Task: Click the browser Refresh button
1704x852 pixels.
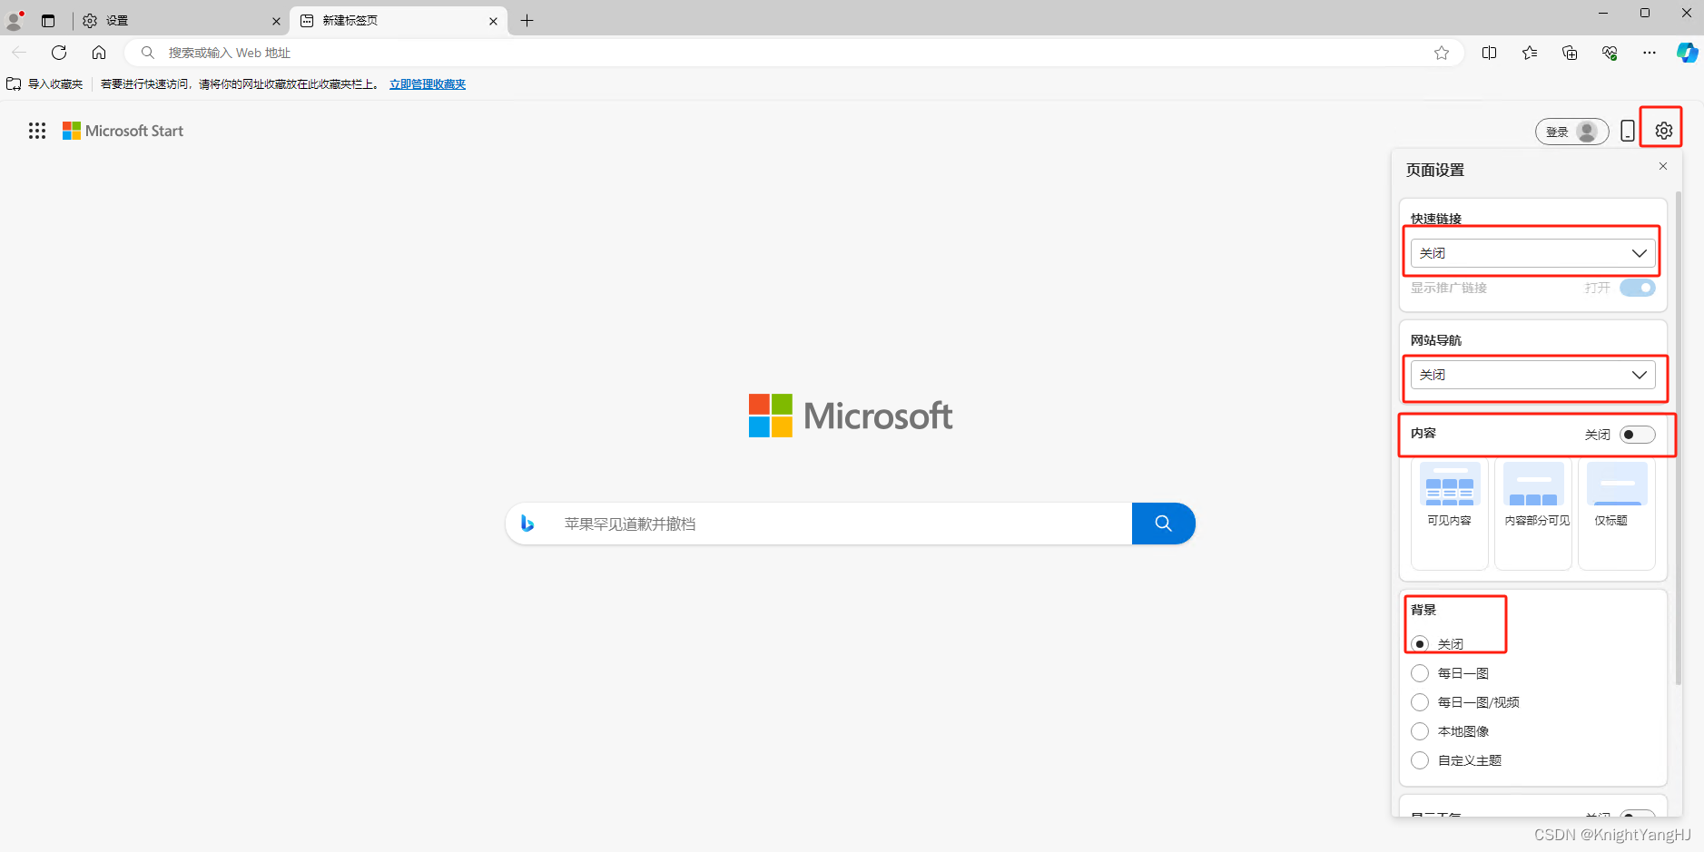Action: point(59,53)
